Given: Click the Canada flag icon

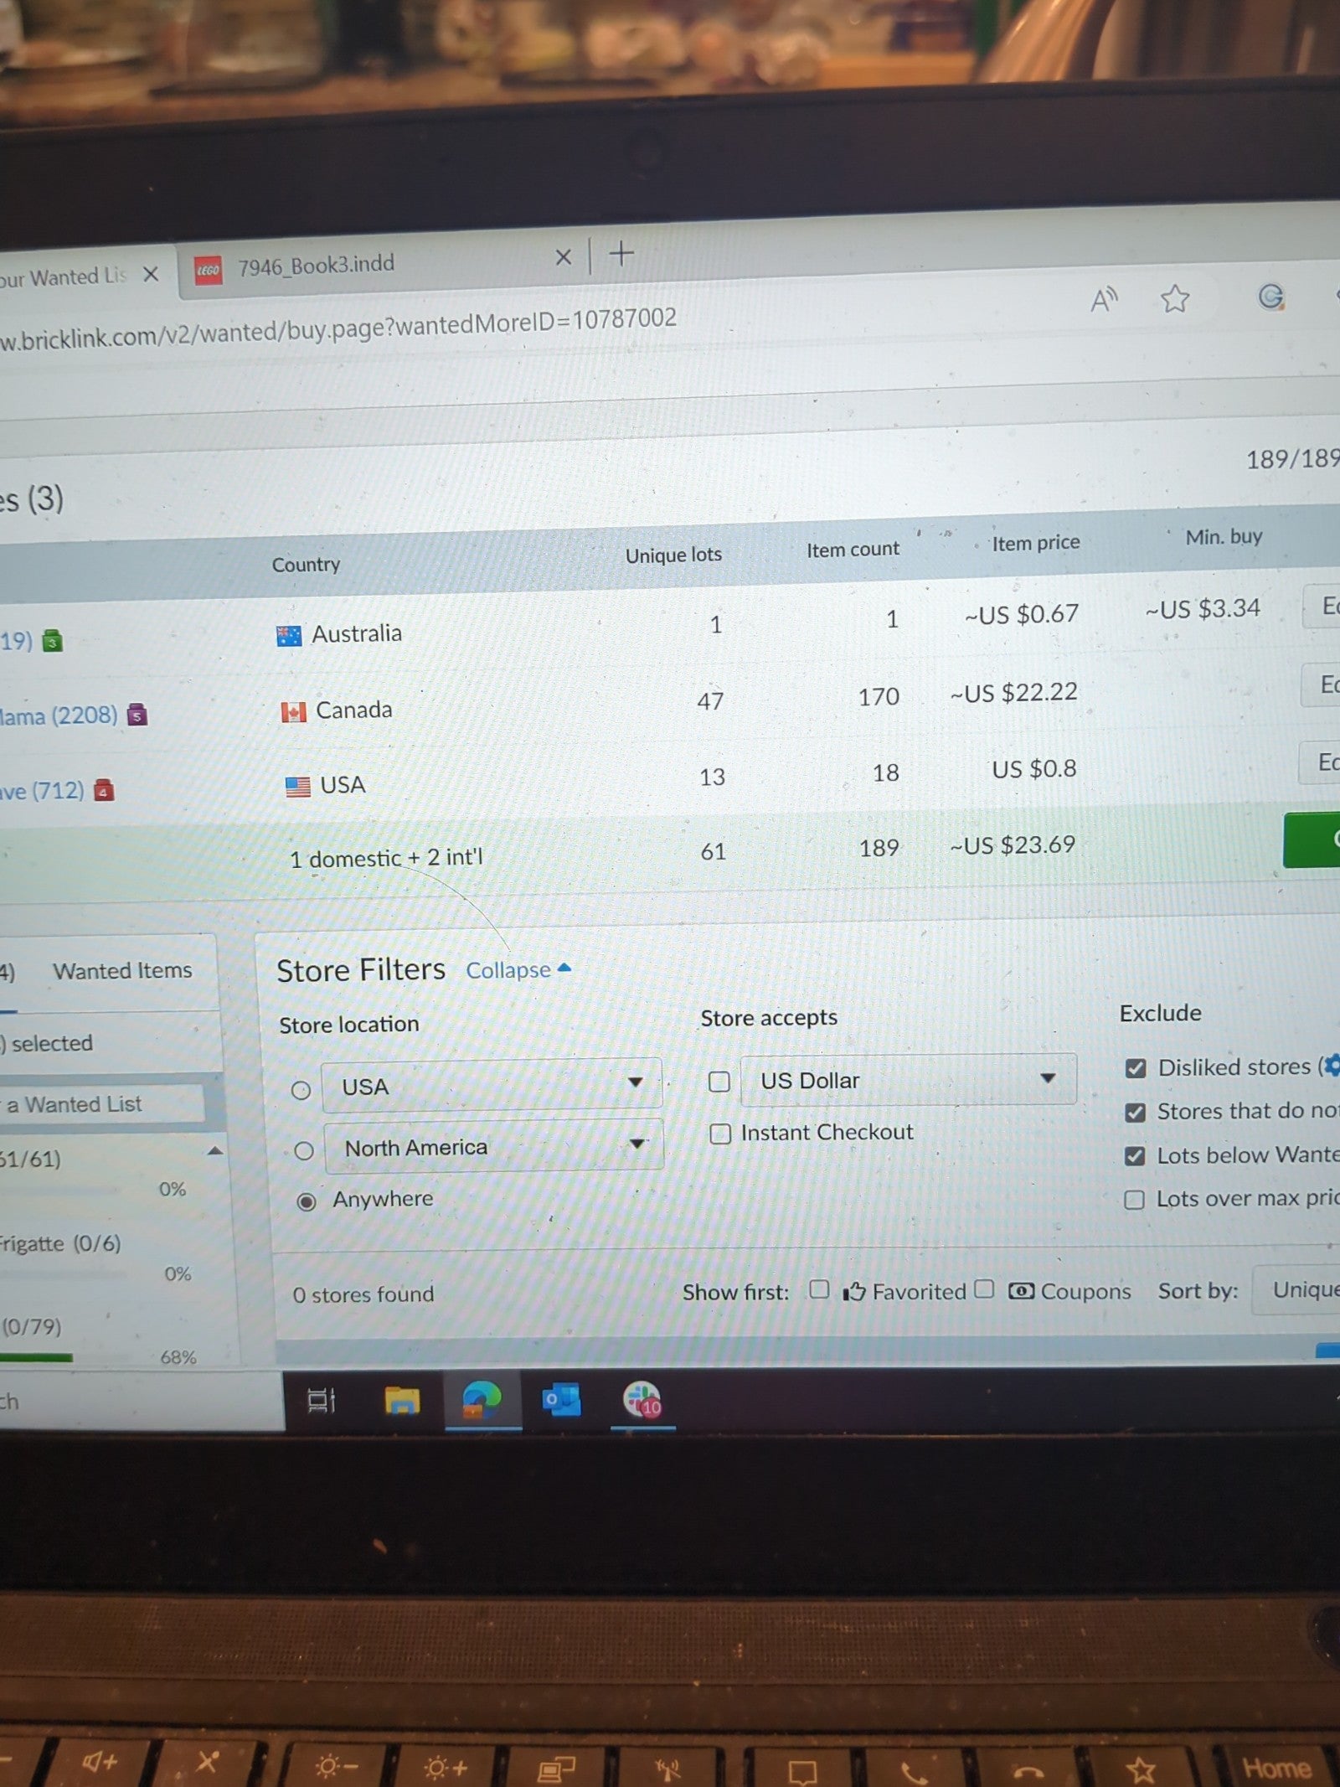Looking at the screenshot, I should [x=293, y=712].
